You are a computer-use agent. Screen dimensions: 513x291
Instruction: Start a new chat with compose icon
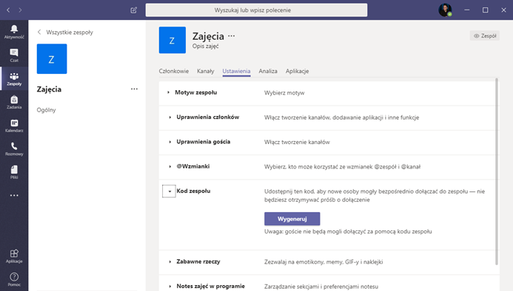pos(134,10)
